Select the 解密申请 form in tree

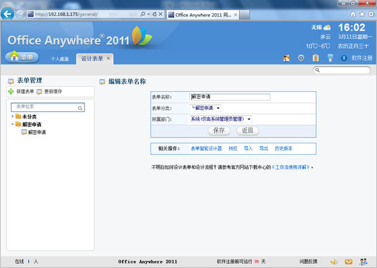coord(37,132)
